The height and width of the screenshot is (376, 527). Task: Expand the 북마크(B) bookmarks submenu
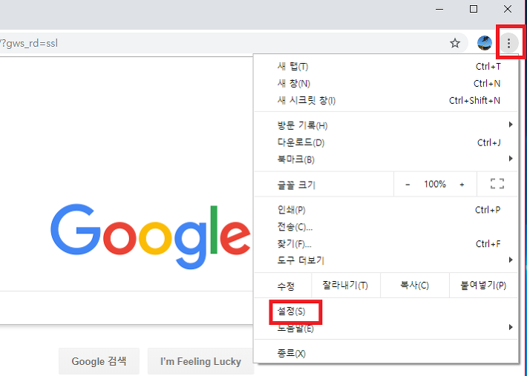pos(386,159)
